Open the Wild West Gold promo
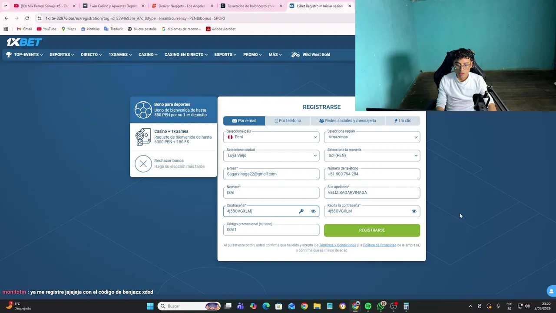 [311, 55]
